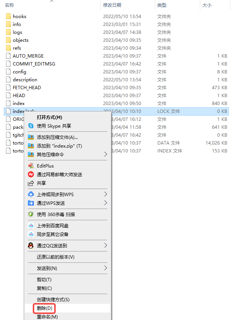Select the COMMIT_EDITMSG file name

(x=34, y=64)
